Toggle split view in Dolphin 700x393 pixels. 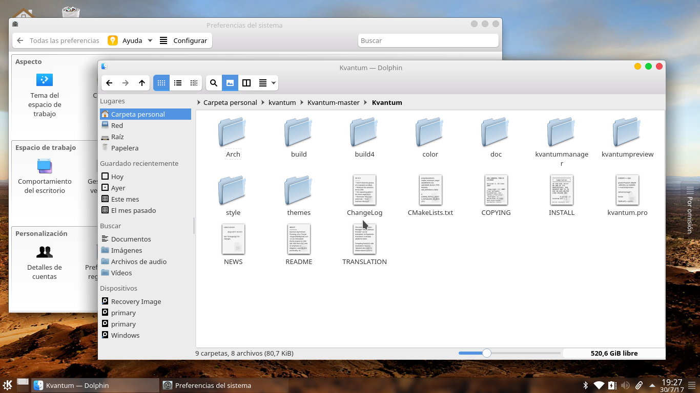[246, 83]
